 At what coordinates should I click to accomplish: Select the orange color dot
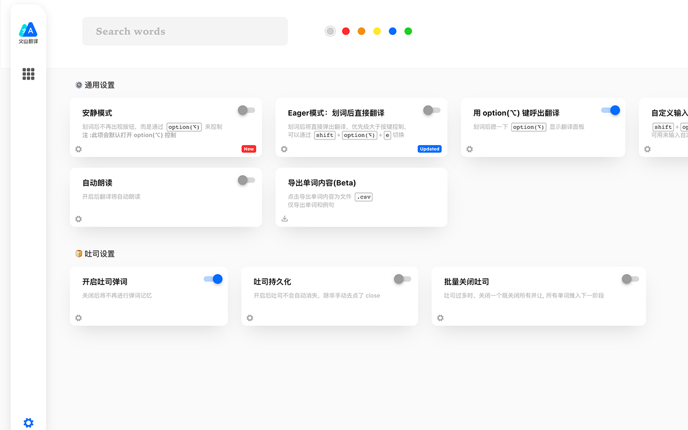pos(362,31)
